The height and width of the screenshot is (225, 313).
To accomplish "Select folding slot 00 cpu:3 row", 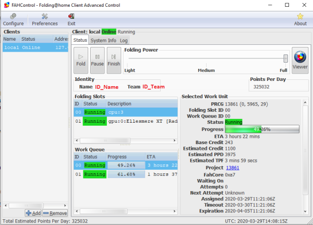I will pyautogui.click(x=125, y=112).
